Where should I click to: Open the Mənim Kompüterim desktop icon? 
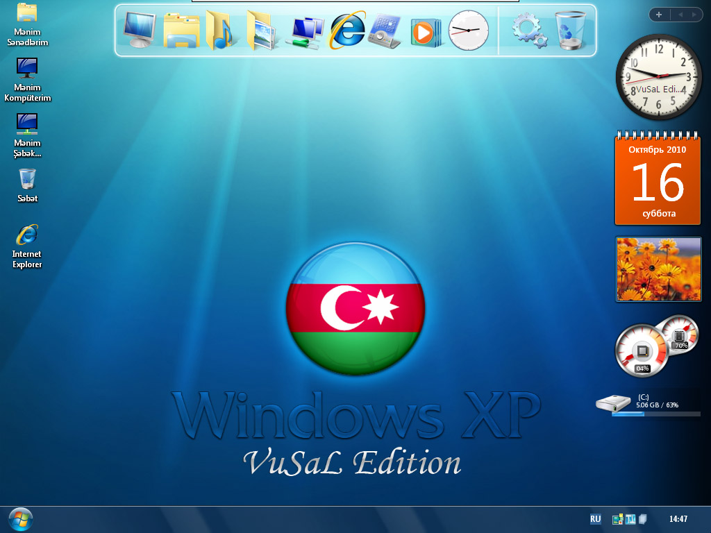point(27,80)
